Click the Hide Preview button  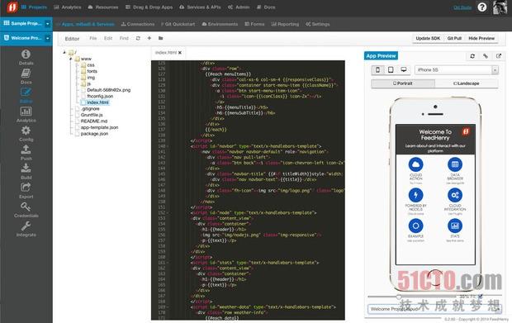tap(481, 38)
